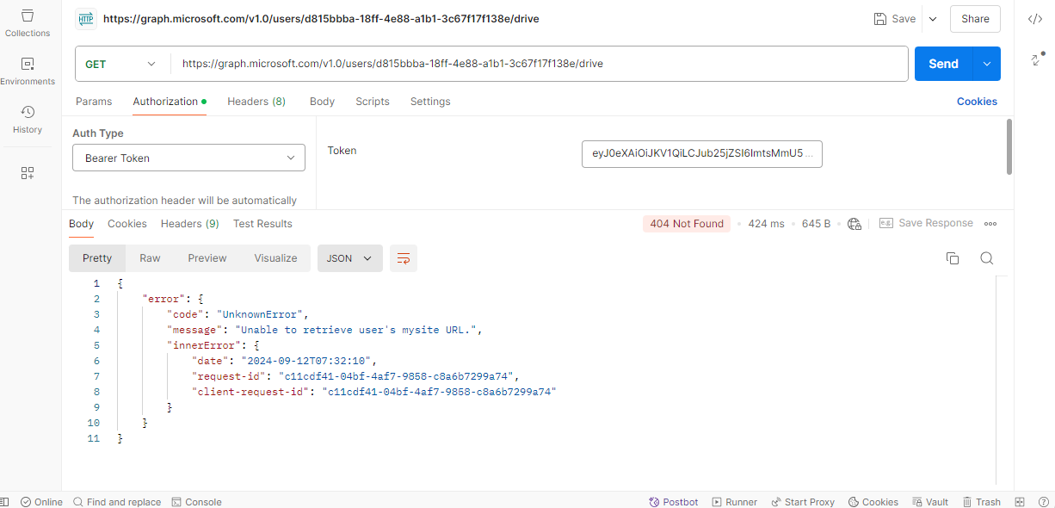Select the Pretty view
The height and width of the screenshot is (508, 1055).
(97, 258)
